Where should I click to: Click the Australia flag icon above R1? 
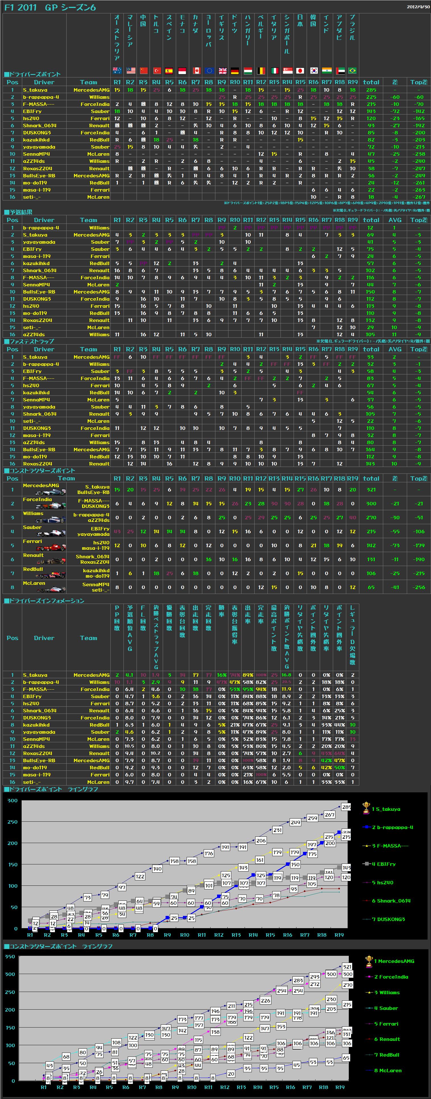pos(117,70)
